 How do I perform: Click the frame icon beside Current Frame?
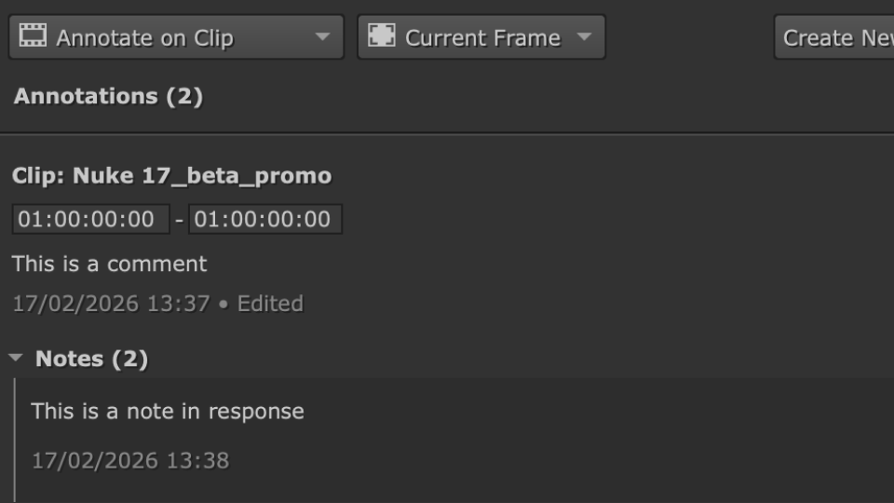click(382, 36)
